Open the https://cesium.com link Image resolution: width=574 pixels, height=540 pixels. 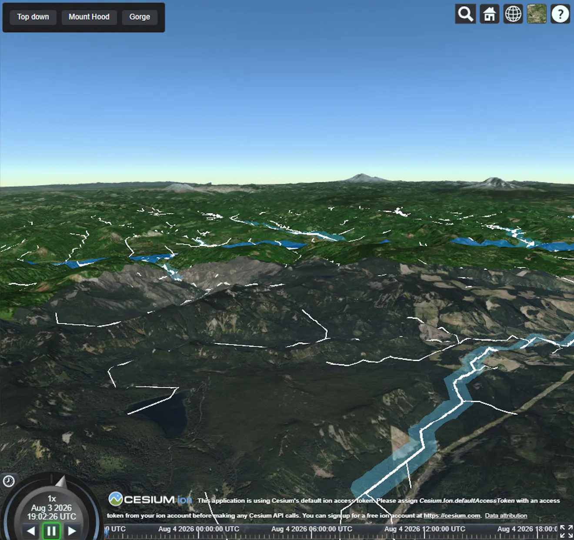pos(452,516)
